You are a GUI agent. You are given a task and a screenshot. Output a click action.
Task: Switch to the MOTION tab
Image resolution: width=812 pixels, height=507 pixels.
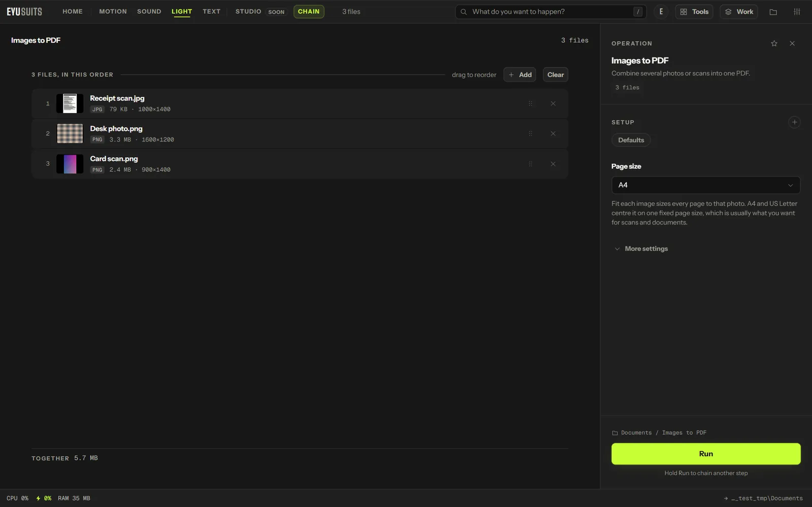[113, 12]
